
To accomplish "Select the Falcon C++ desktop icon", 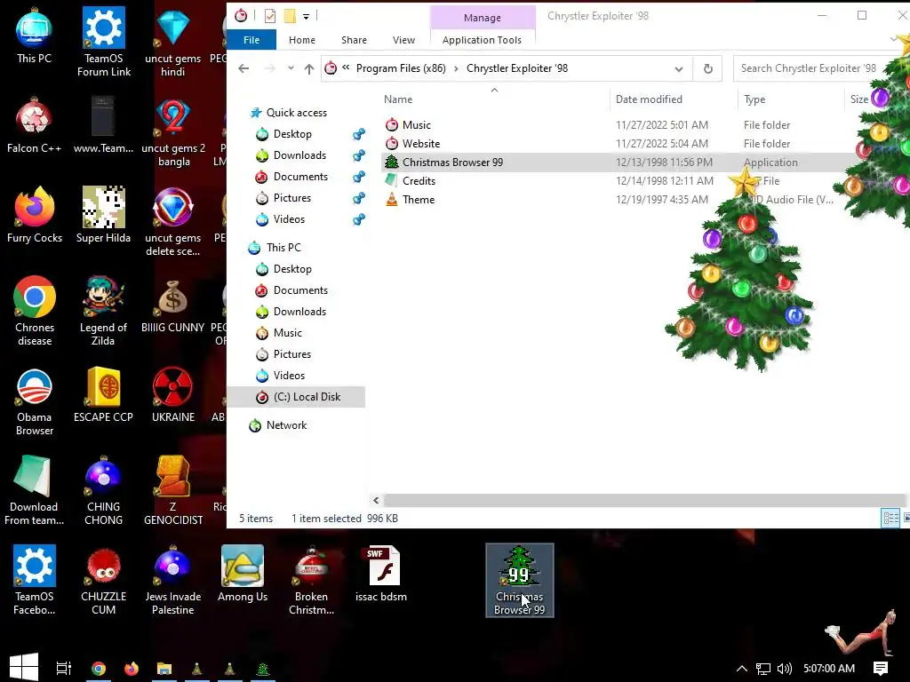I will click(35, 125).
